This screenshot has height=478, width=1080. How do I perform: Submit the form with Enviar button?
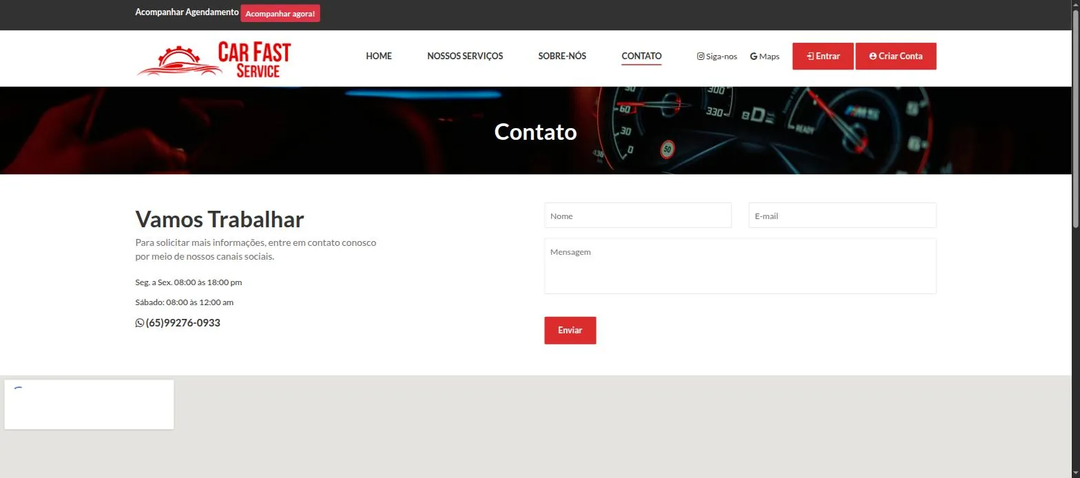[x=570, y=331]
